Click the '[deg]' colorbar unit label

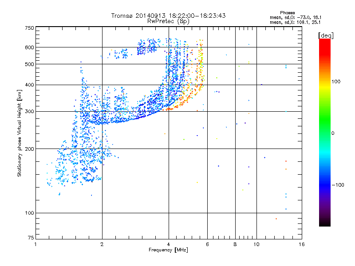click(x=326, y=36)
